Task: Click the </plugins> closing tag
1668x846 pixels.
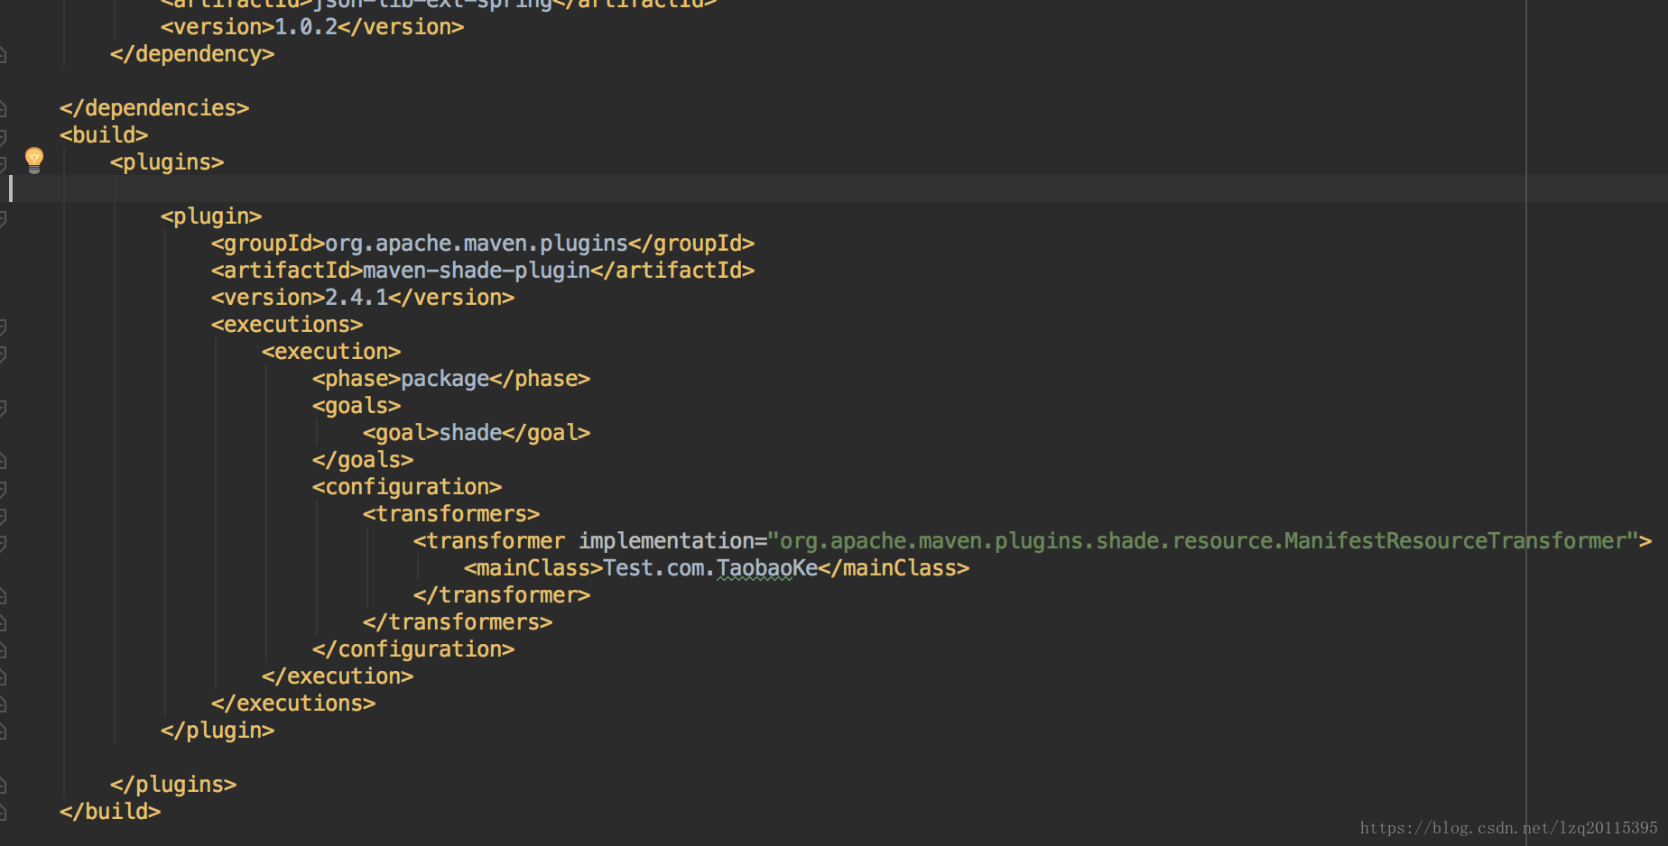Action: tap(173, 785)
